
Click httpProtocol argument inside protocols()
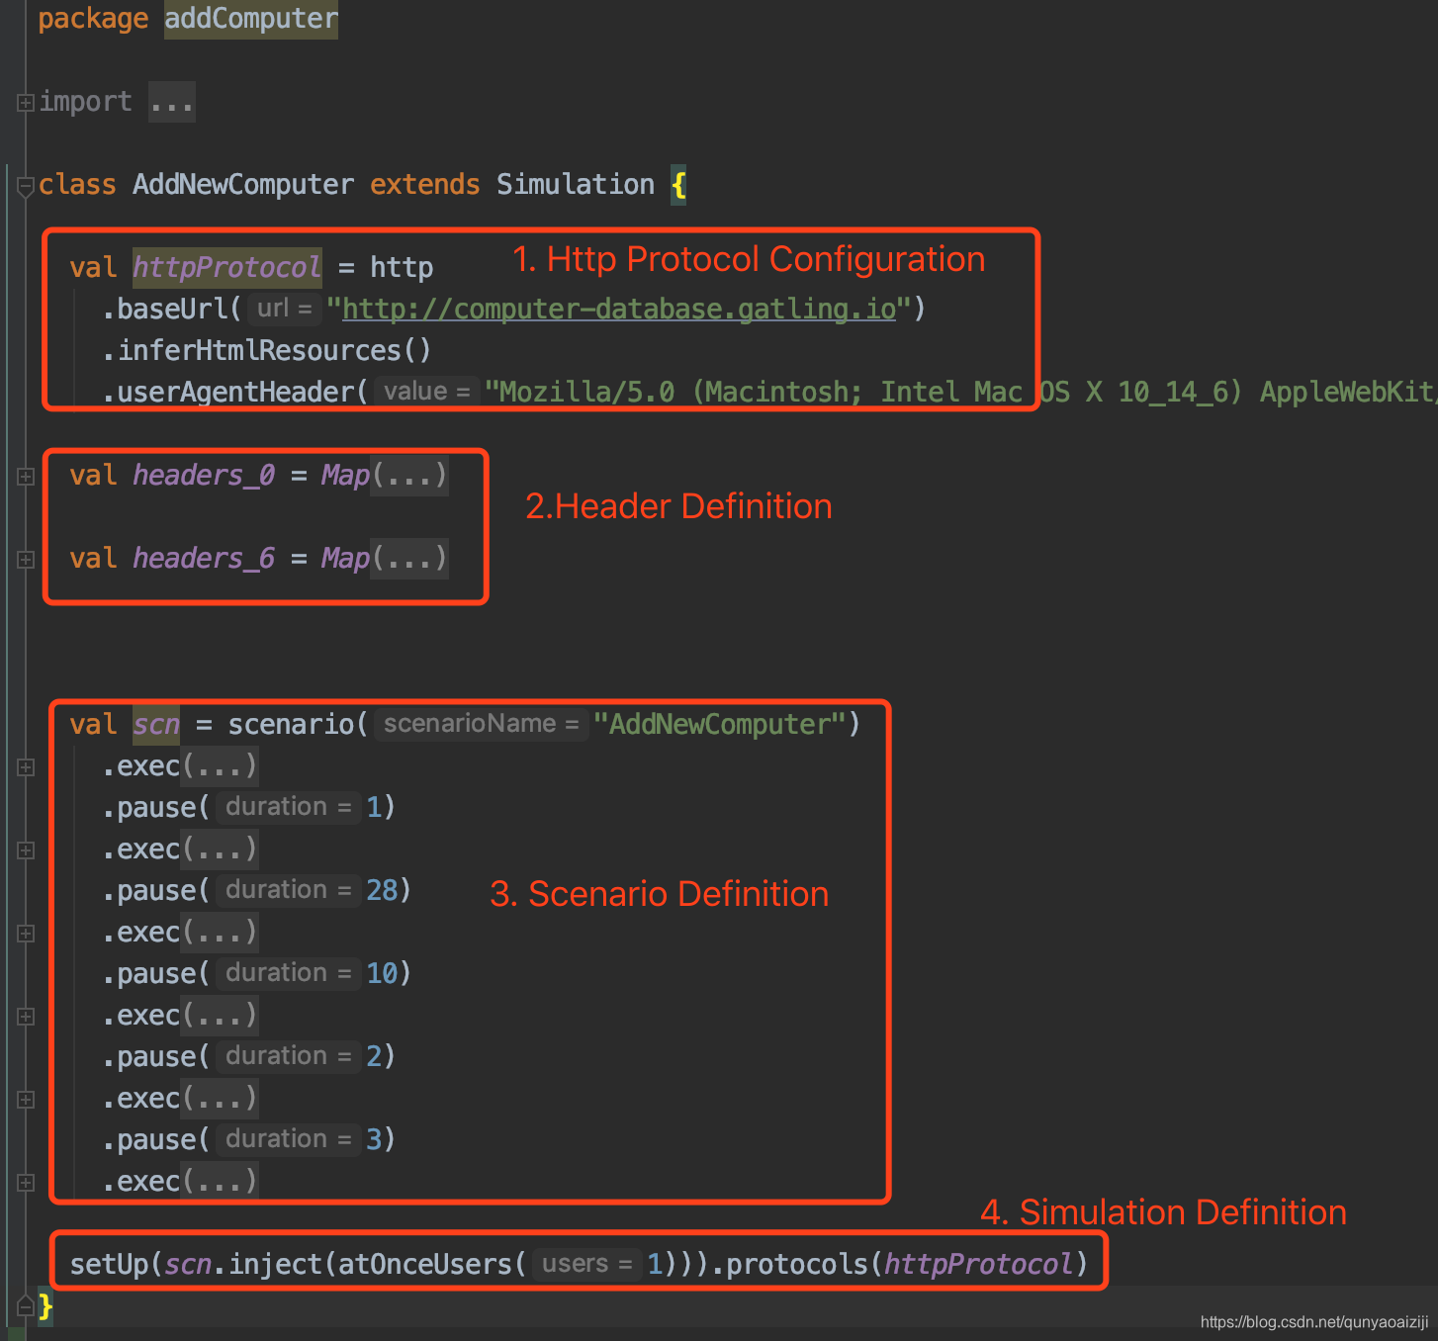click(979, 1265)
